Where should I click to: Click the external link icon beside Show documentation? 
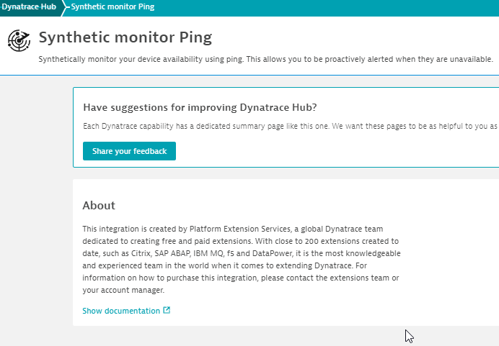167,311
